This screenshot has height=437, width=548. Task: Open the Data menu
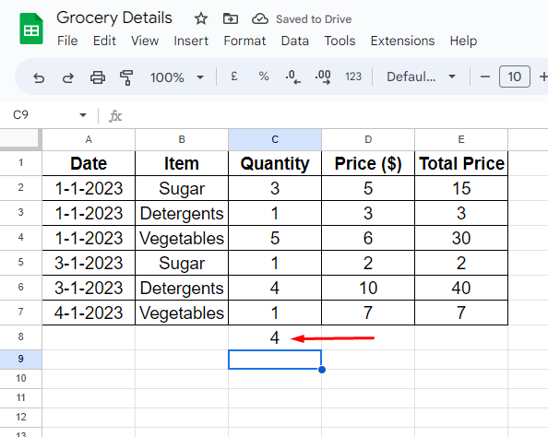tap(295, 41)
